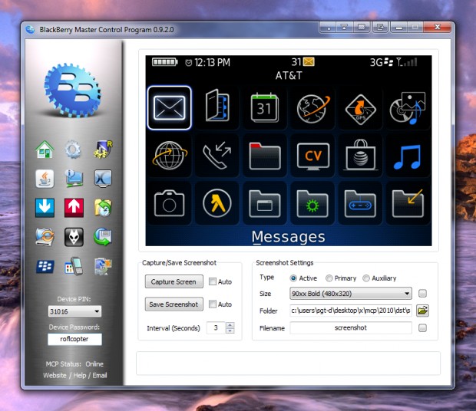This screenshot has height=411, width=476.
Task: Toggle the checkbox beside the Size dropdown
Action: (x=422, y=293)
